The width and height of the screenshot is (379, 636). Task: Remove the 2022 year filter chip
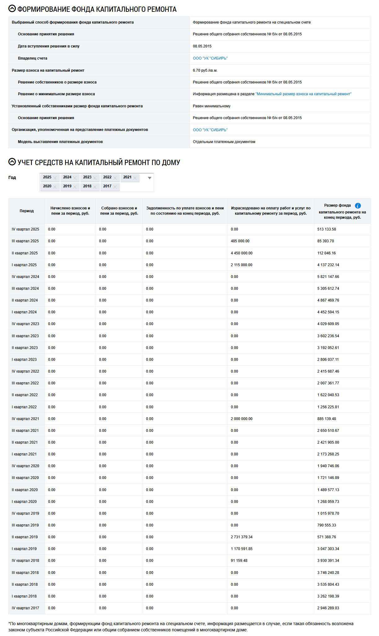point(114,177)
